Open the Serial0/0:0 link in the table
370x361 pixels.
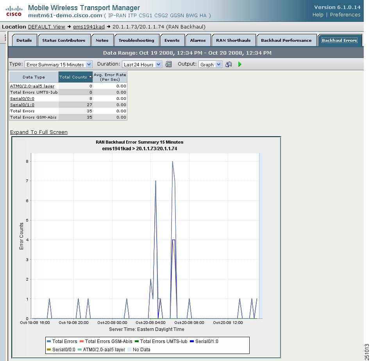(22, 98)
